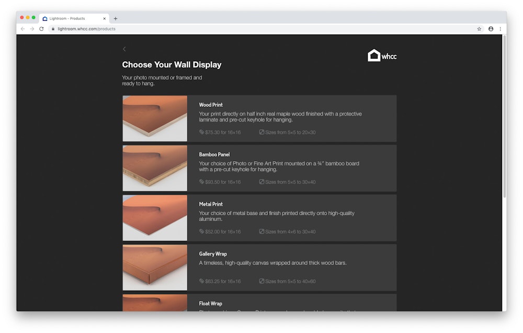
Task: Click the page vertical scrollbar
Action: [504, 115]
